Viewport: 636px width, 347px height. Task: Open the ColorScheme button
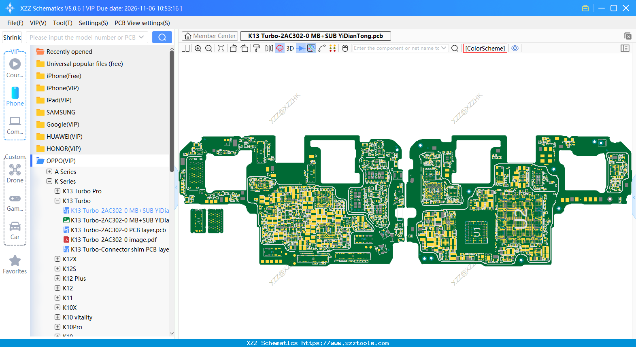485,48
